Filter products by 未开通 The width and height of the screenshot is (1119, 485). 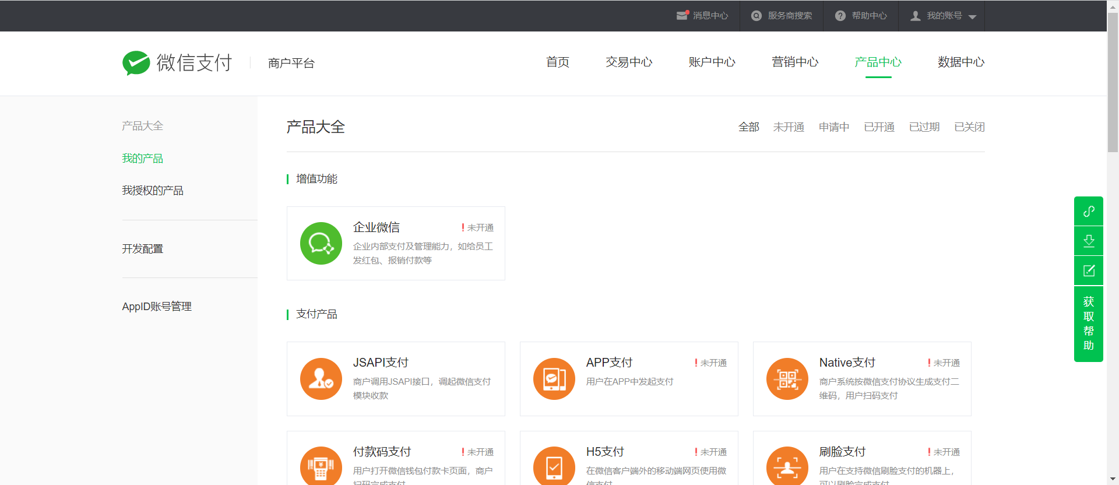789,127
